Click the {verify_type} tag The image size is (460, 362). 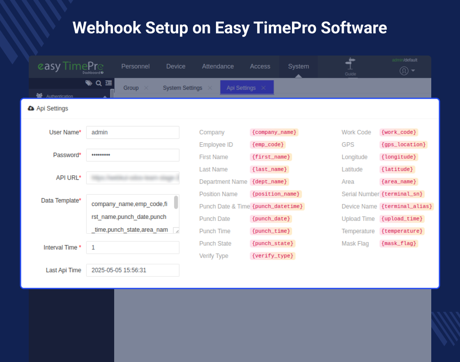coord(273,255)
